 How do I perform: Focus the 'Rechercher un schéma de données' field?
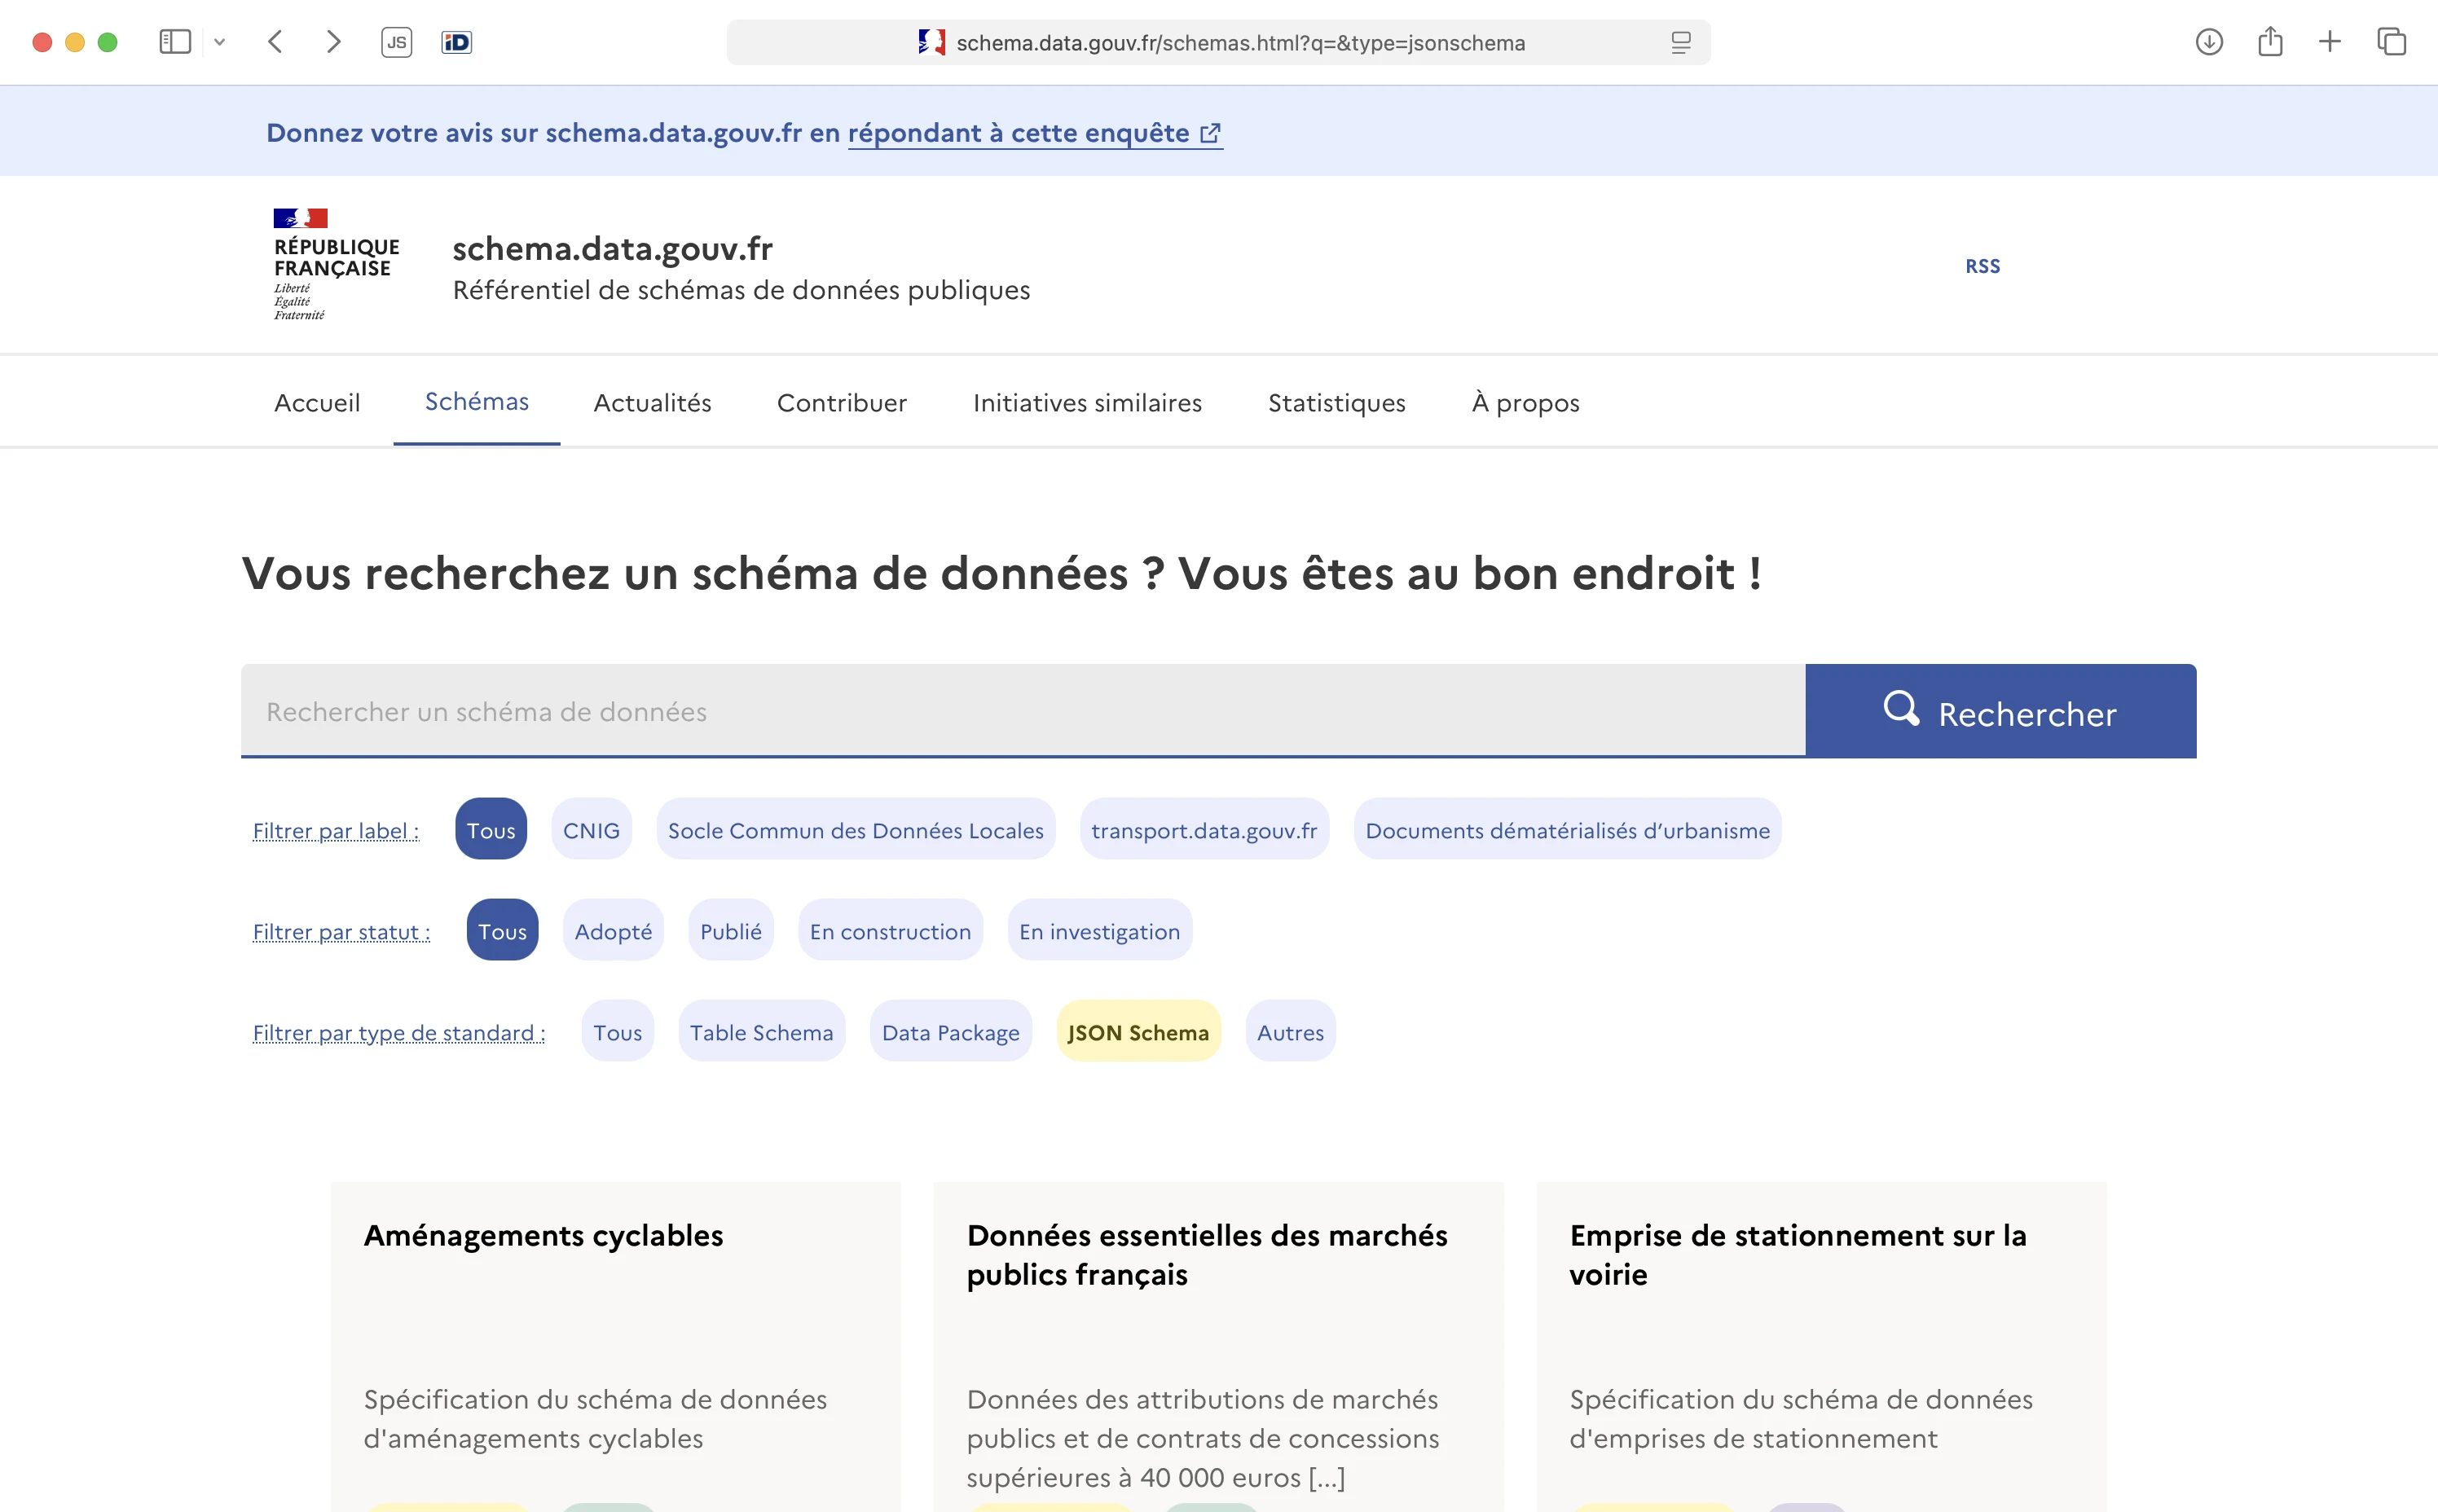pyautogui.click(x=1023, y=711)
